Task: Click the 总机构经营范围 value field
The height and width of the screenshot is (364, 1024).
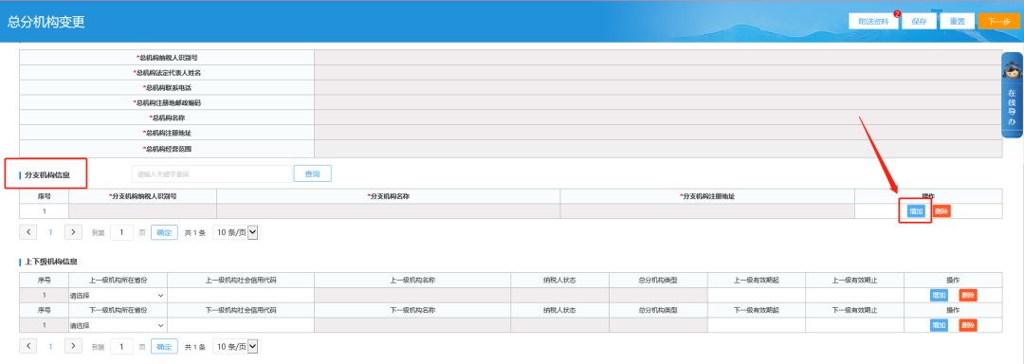Action: pos(658,149)
